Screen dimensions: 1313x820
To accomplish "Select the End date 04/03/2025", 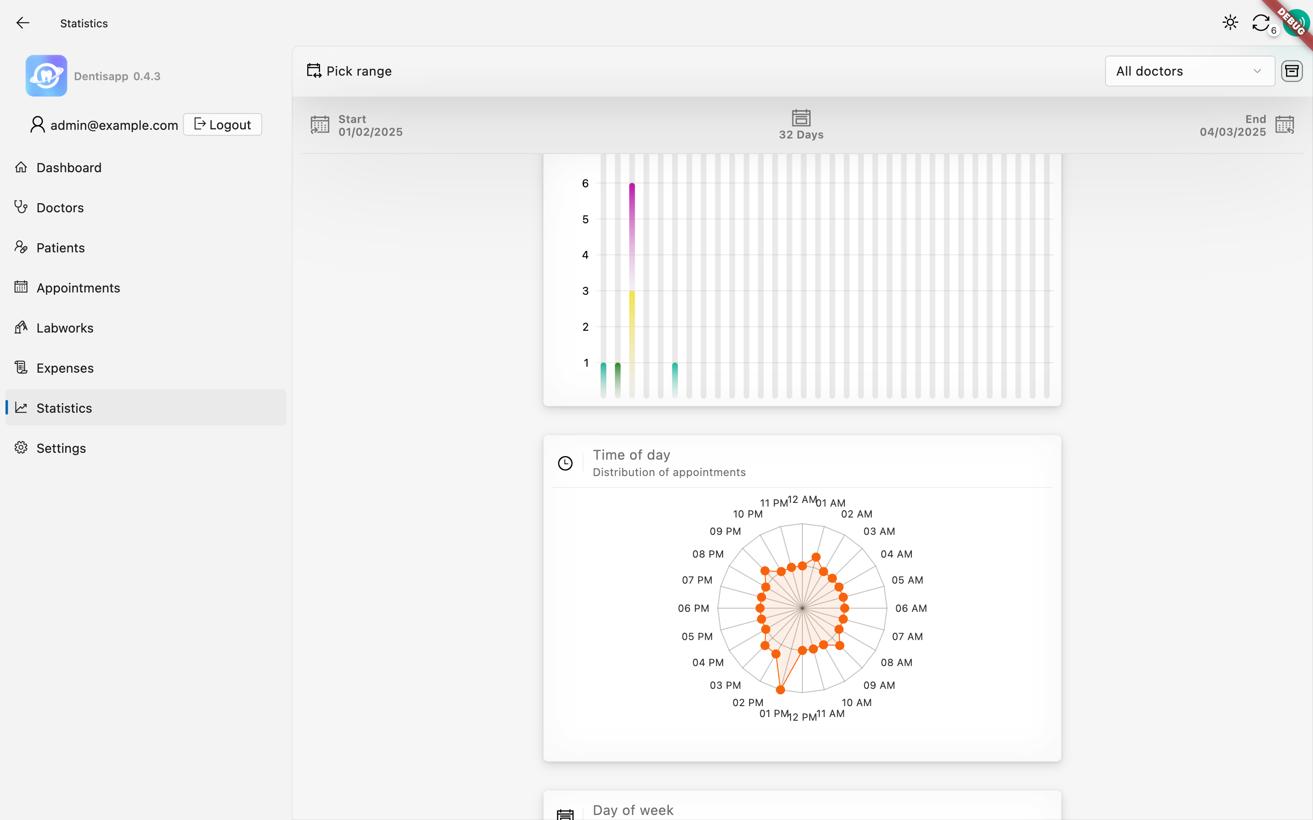I will [x=1233, y=132].
